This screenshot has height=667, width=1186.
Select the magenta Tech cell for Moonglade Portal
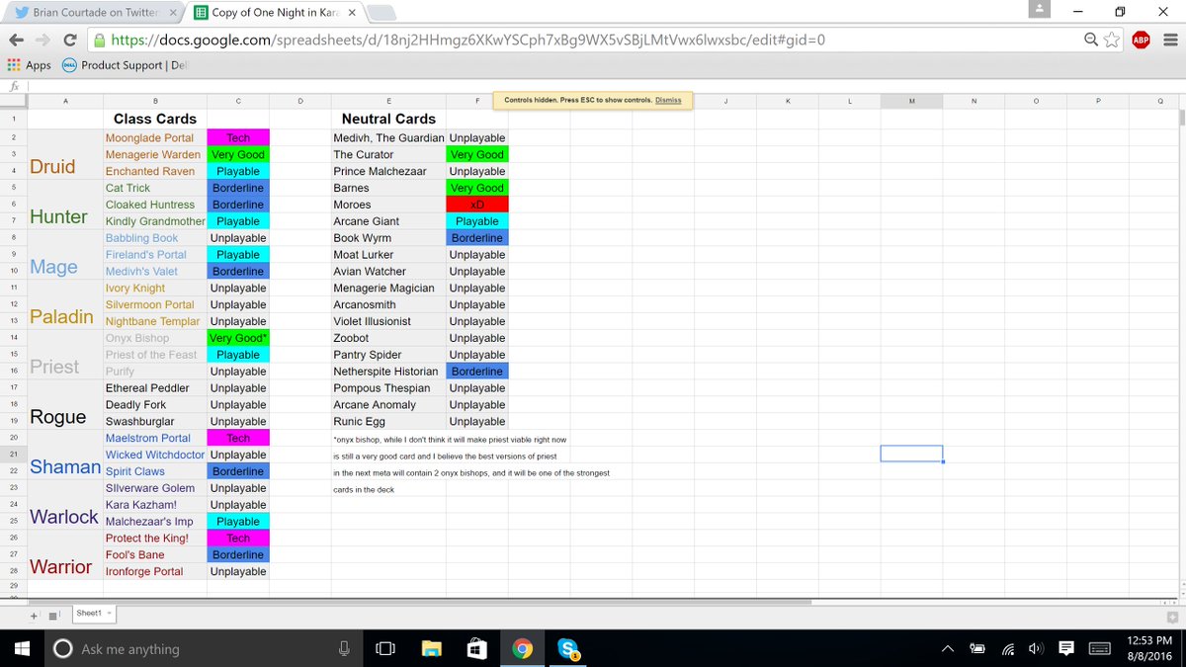pos(238,138)
